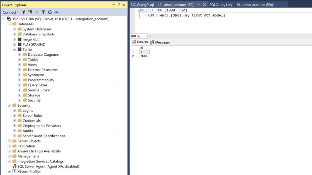
Task: Expand Always On High Availability folder
Action: tap(9, 151)
